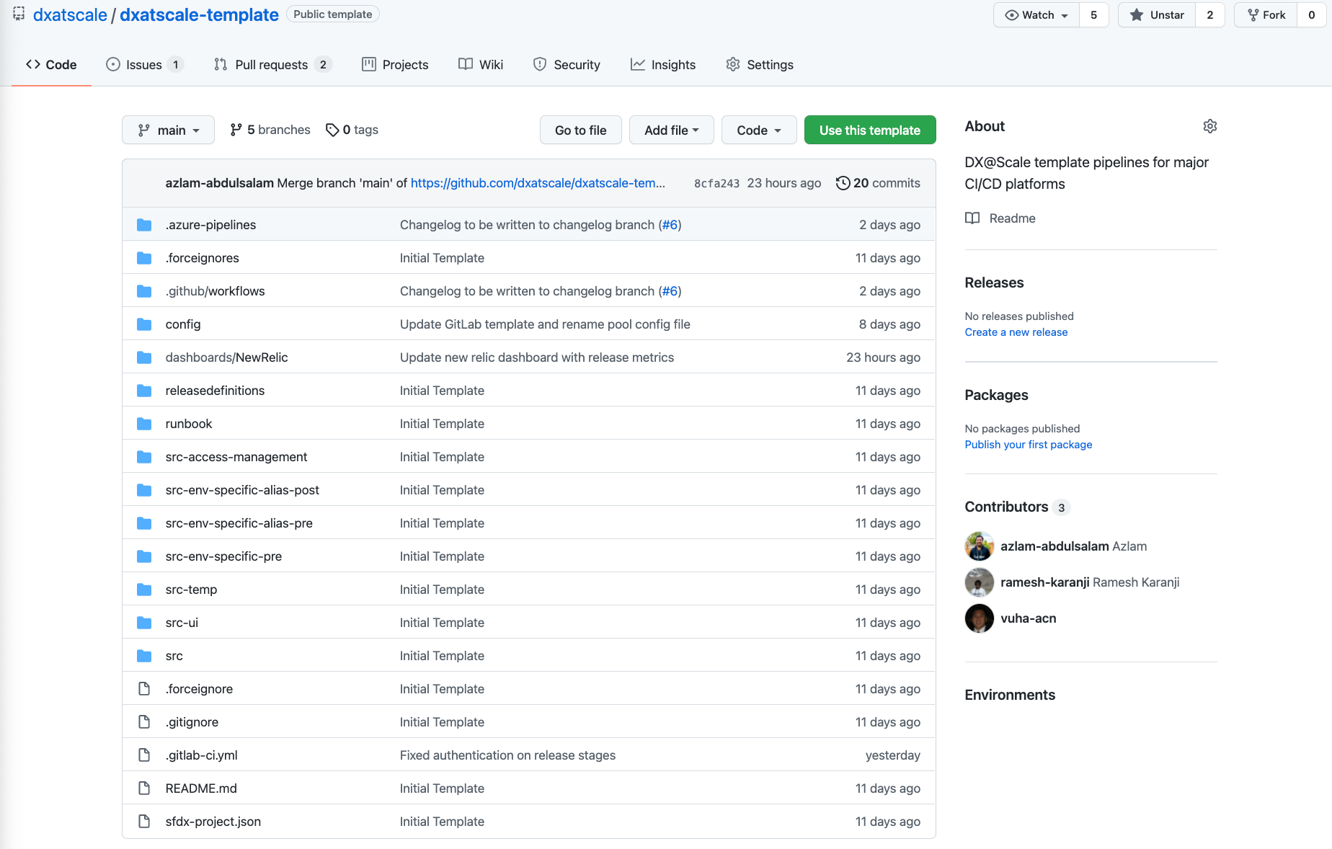Click the folder icon for src-env-specific-pre
1332x849 pixels.
click(144, 556)
